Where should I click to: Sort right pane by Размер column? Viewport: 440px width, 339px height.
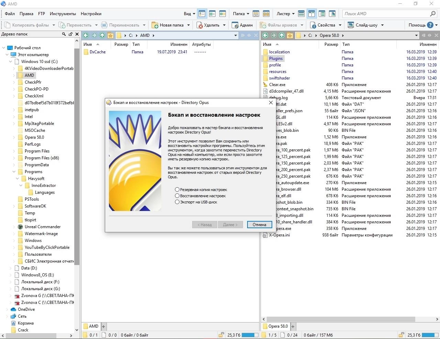click(331, 44)
